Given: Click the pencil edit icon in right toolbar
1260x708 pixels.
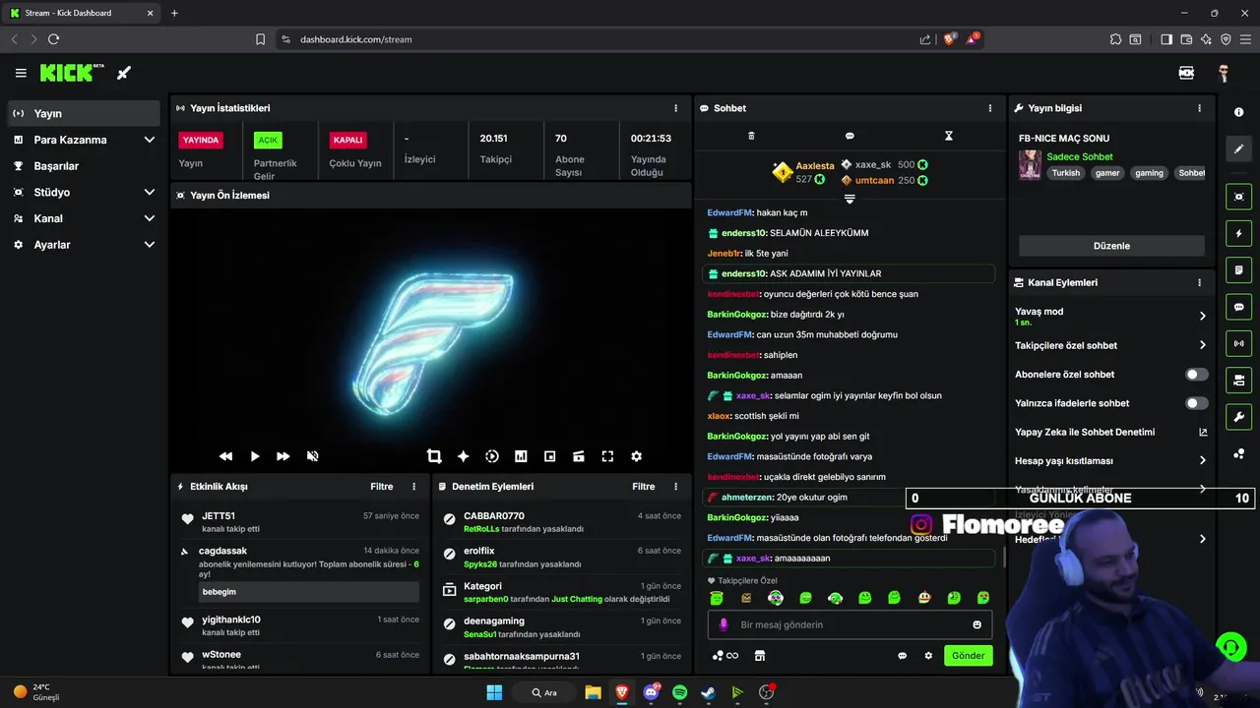Looking at the screenshot, I should pyautogui.click(x=1238, y=149).
